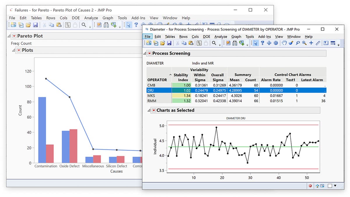Click the Stability Index column header
This screenshot has height=197, width=350.
181,77
